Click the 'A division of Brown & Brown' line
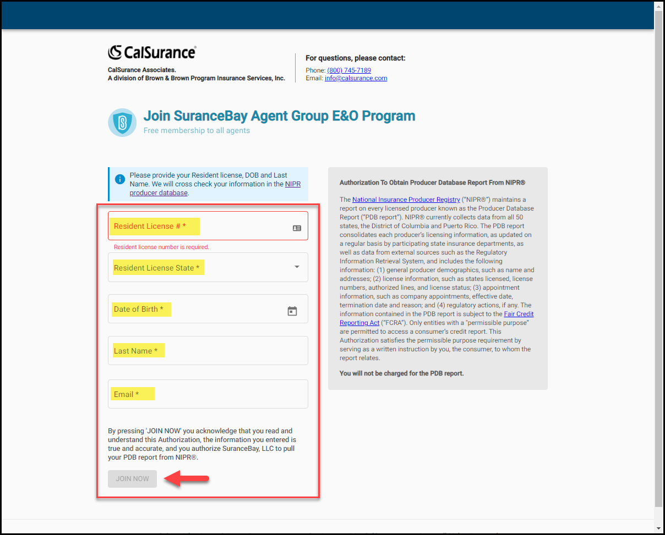 pyautogui.click(x=197, y=78)
